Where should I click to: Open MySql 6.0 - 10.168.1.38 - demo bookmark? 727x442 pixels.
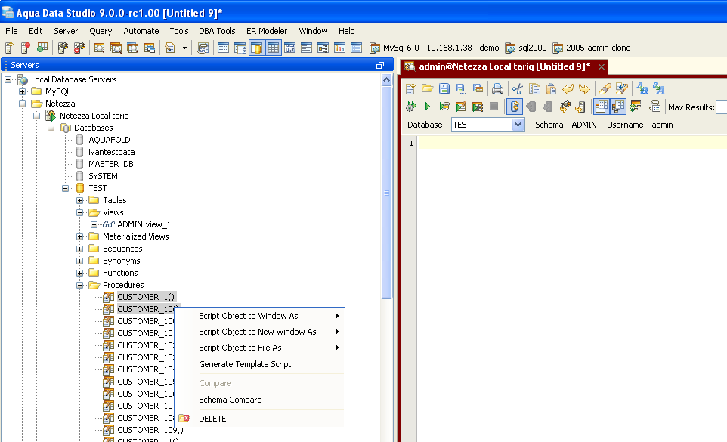pyautogui.click(x=434, y=48)
